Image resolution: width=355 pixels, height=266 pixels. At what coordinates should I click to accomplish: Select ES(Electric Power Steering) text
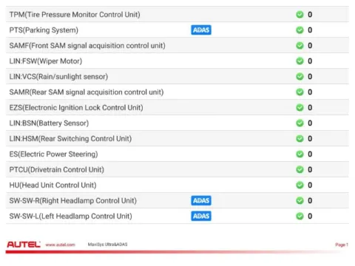(x=53, y=154)
